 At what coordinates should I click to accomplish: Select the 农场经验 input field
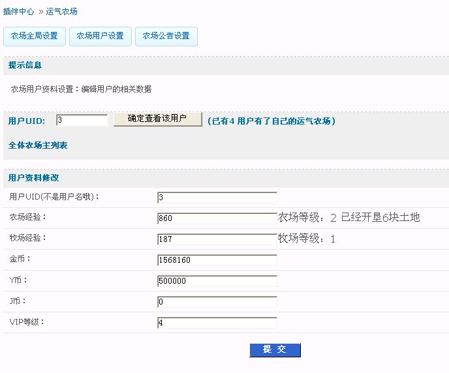[217, 218]
